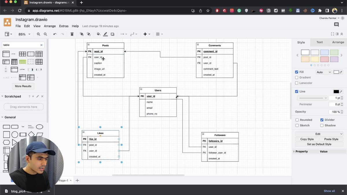Collapse the Posts table container
The width and height of the screenshot is (347, 195).
(88, 44)
